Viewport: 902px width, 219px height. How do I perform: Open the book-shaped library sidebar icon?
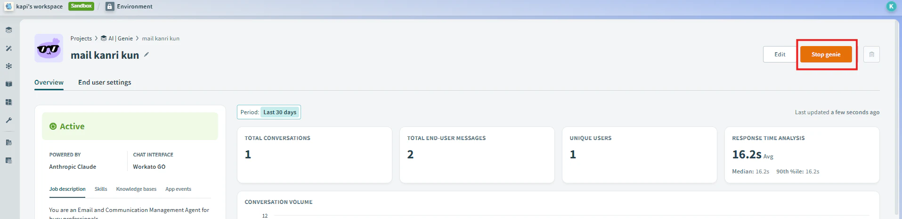coord(8,84)
